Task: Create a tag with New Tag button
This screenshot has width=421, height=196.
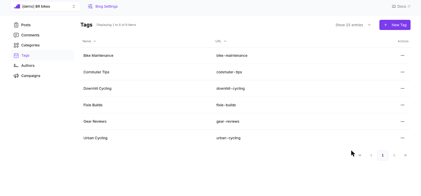Action: 395,25
